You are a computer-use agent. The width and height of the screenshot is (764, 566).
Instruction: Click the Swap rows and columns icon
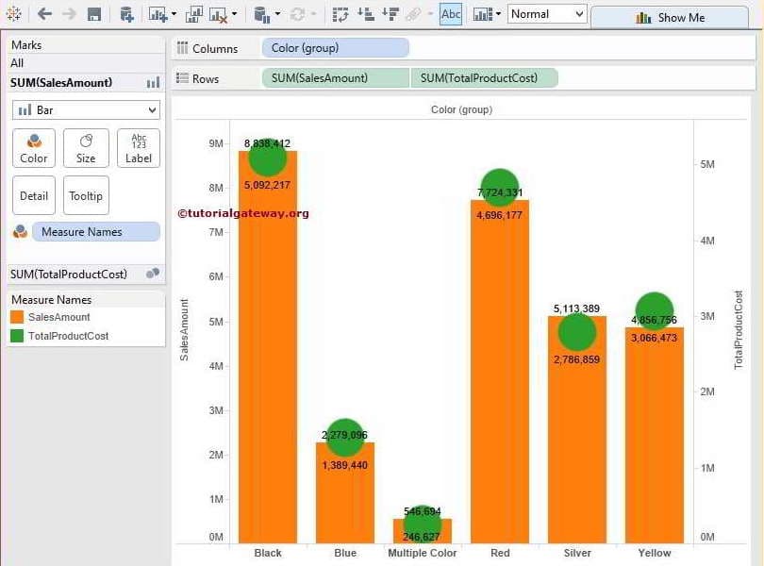pyautogui.click(x=340, y=14)
